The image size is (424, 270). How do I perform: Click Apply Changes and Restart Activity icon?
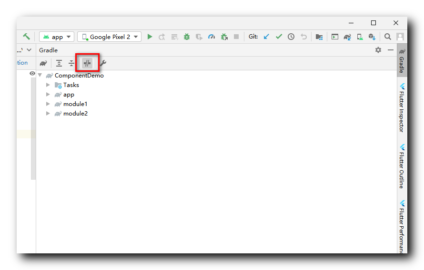tap(162, 37)
